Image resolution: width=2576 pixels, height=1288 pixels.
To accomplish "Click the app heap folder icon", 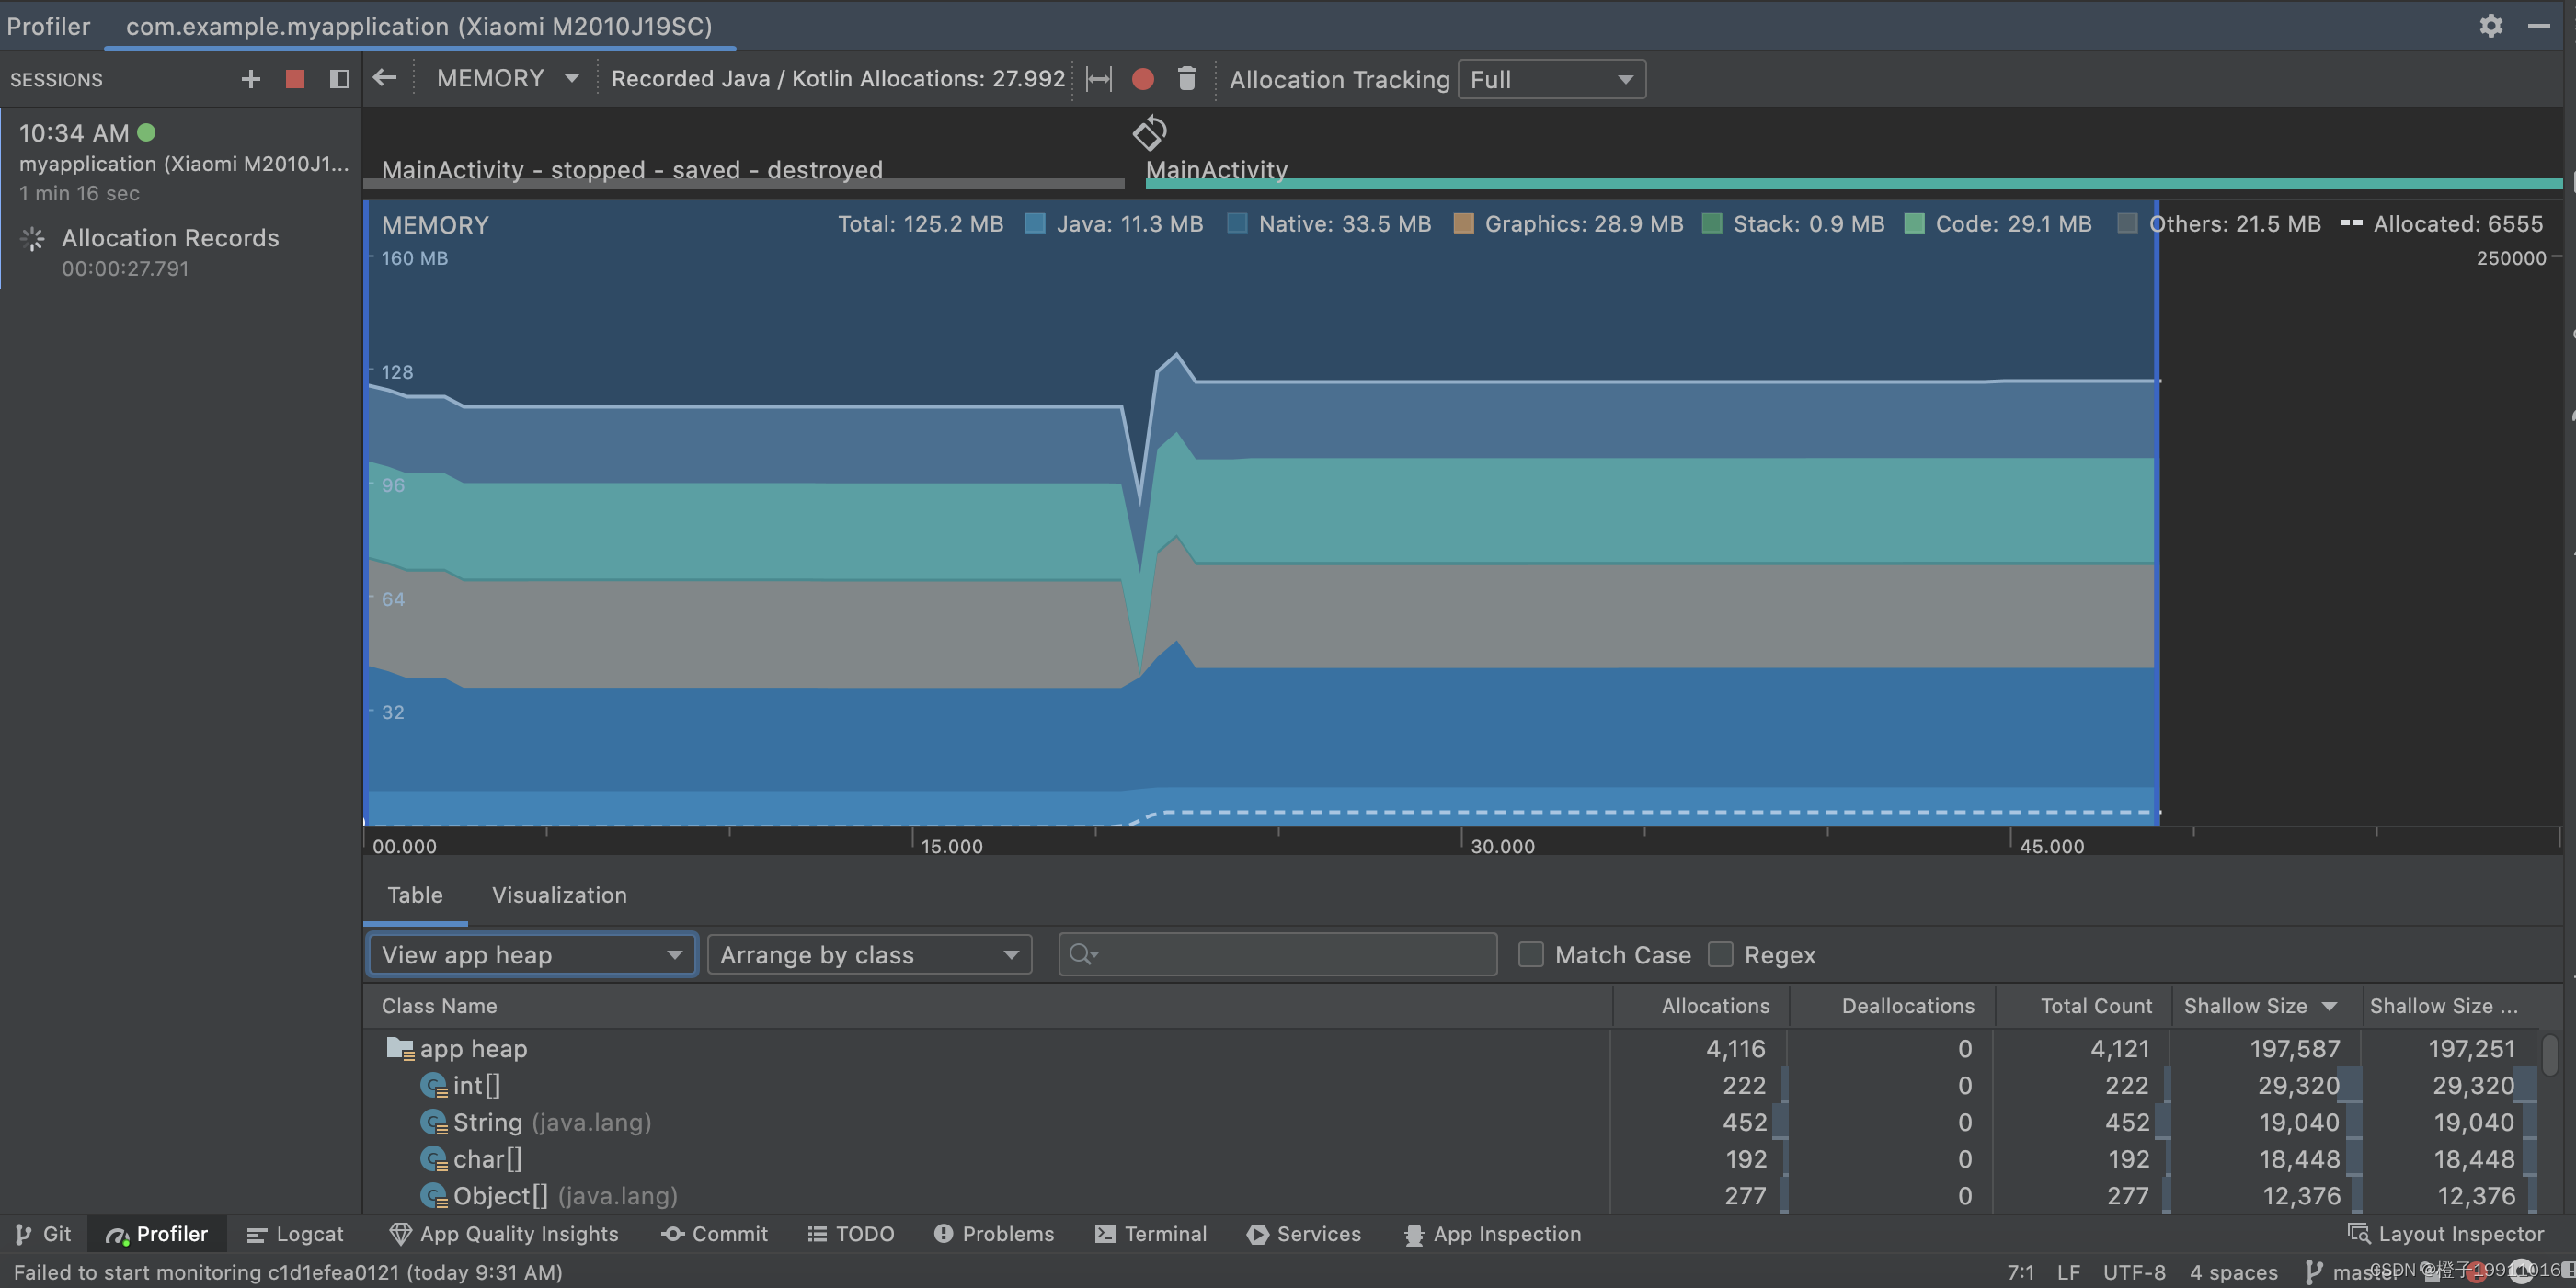I will [x=400, y=1048].
